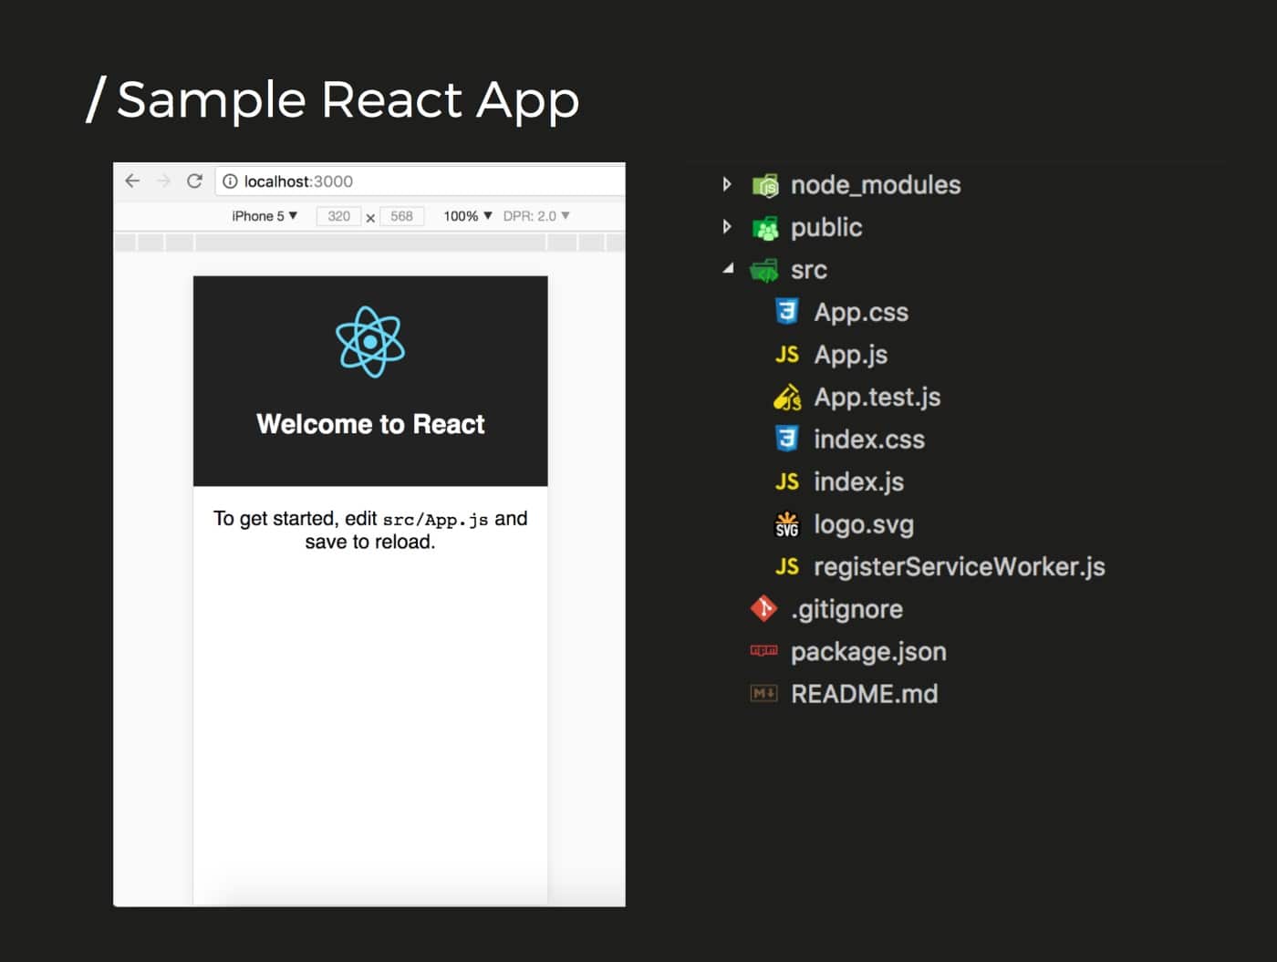Click the Git icon beside .gitignore

coord(763,609)
